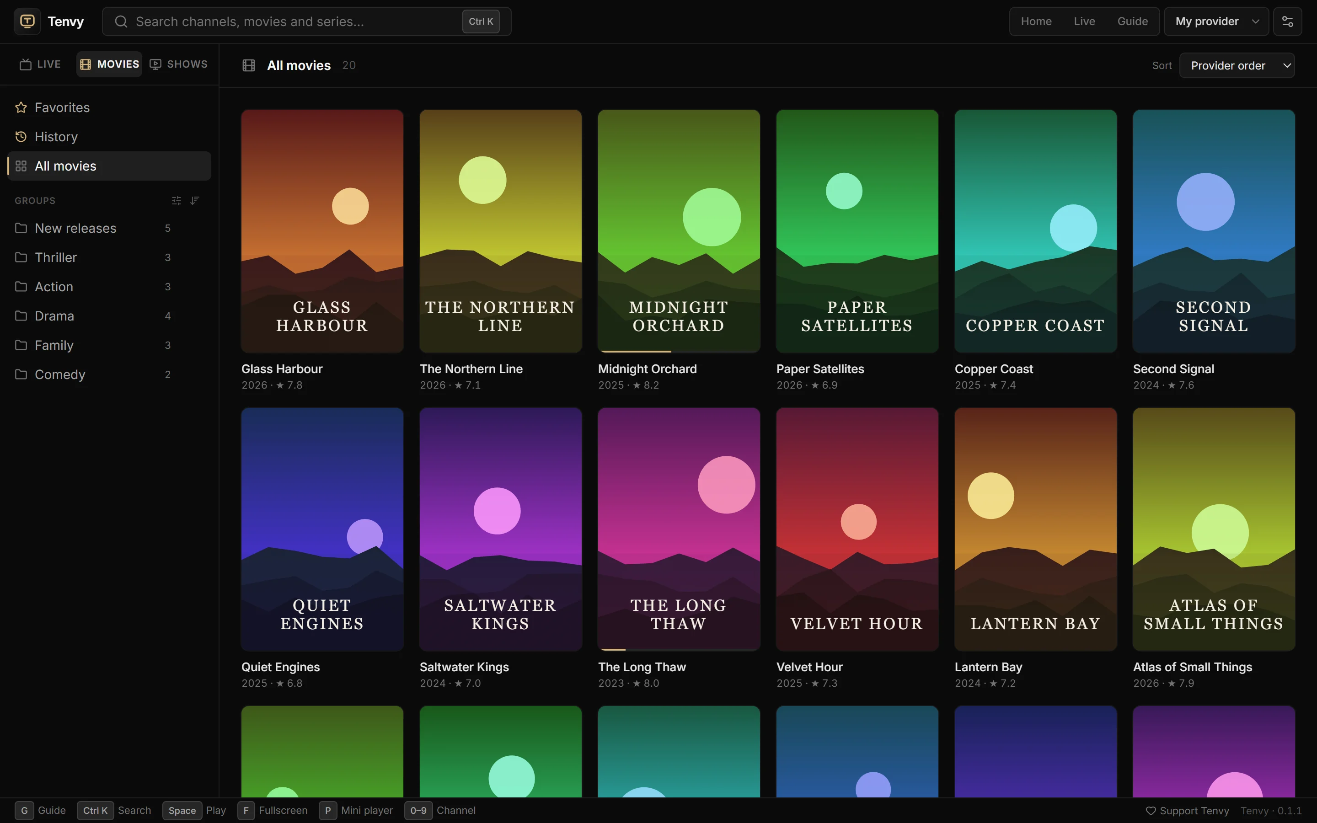Open the My provider dropdown

[x=1216, y=21]
